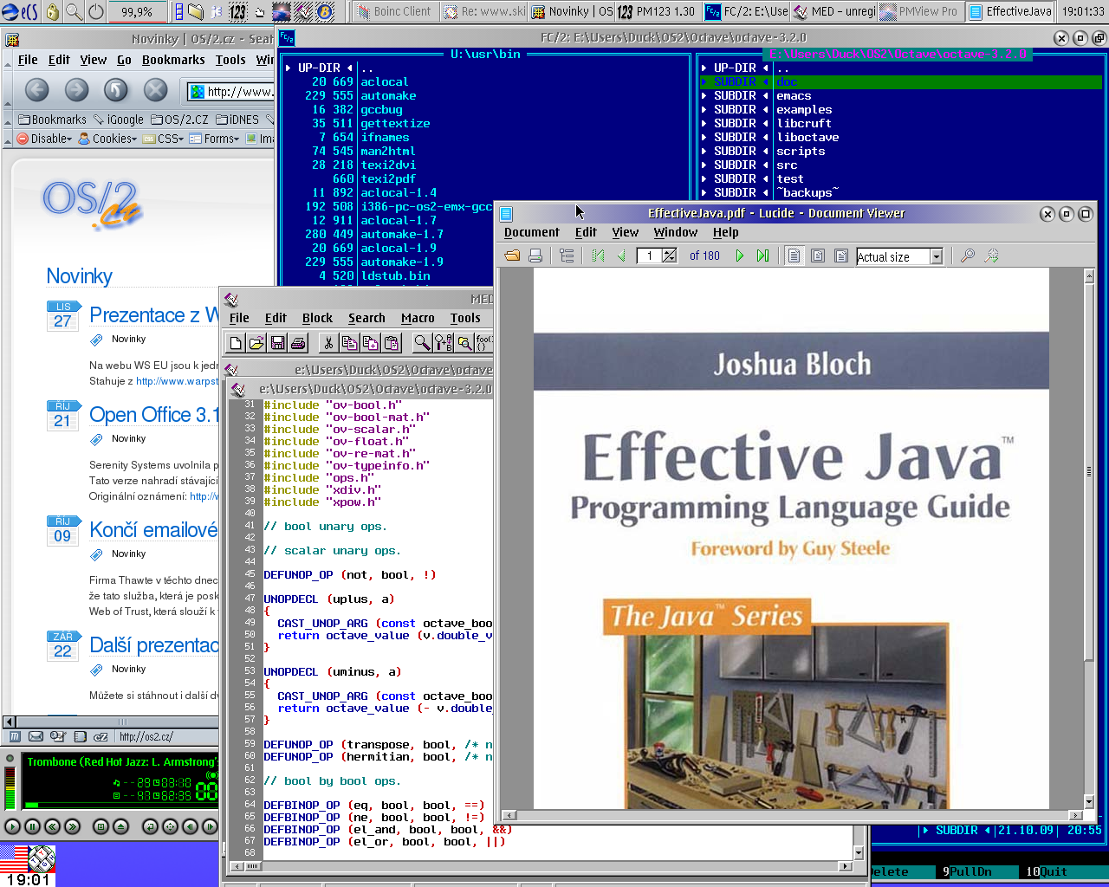Open the Window menu in Lucide
This screenshot has width=1109, height=887.
(675, 232)
